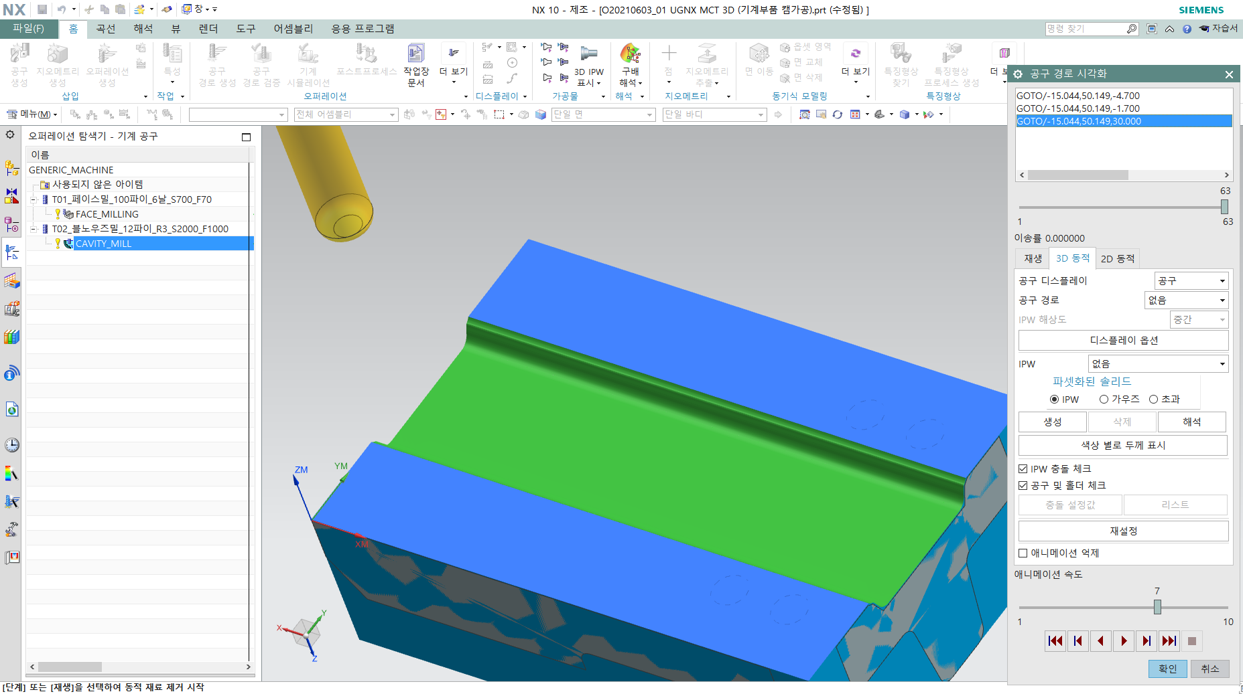Screen dimensions: 1243x694
Task: Select the 초과 radio button
Action: (x=1153, y=400)
